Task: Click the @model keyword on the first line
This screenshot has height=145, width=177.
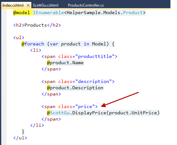Action: pos(21,13)
